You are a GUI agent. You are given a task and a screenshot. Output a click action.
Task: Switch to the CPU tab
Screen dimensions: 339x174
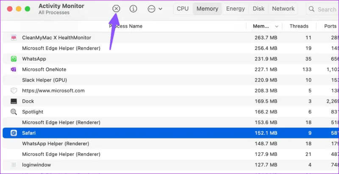(x=183, y=9)
